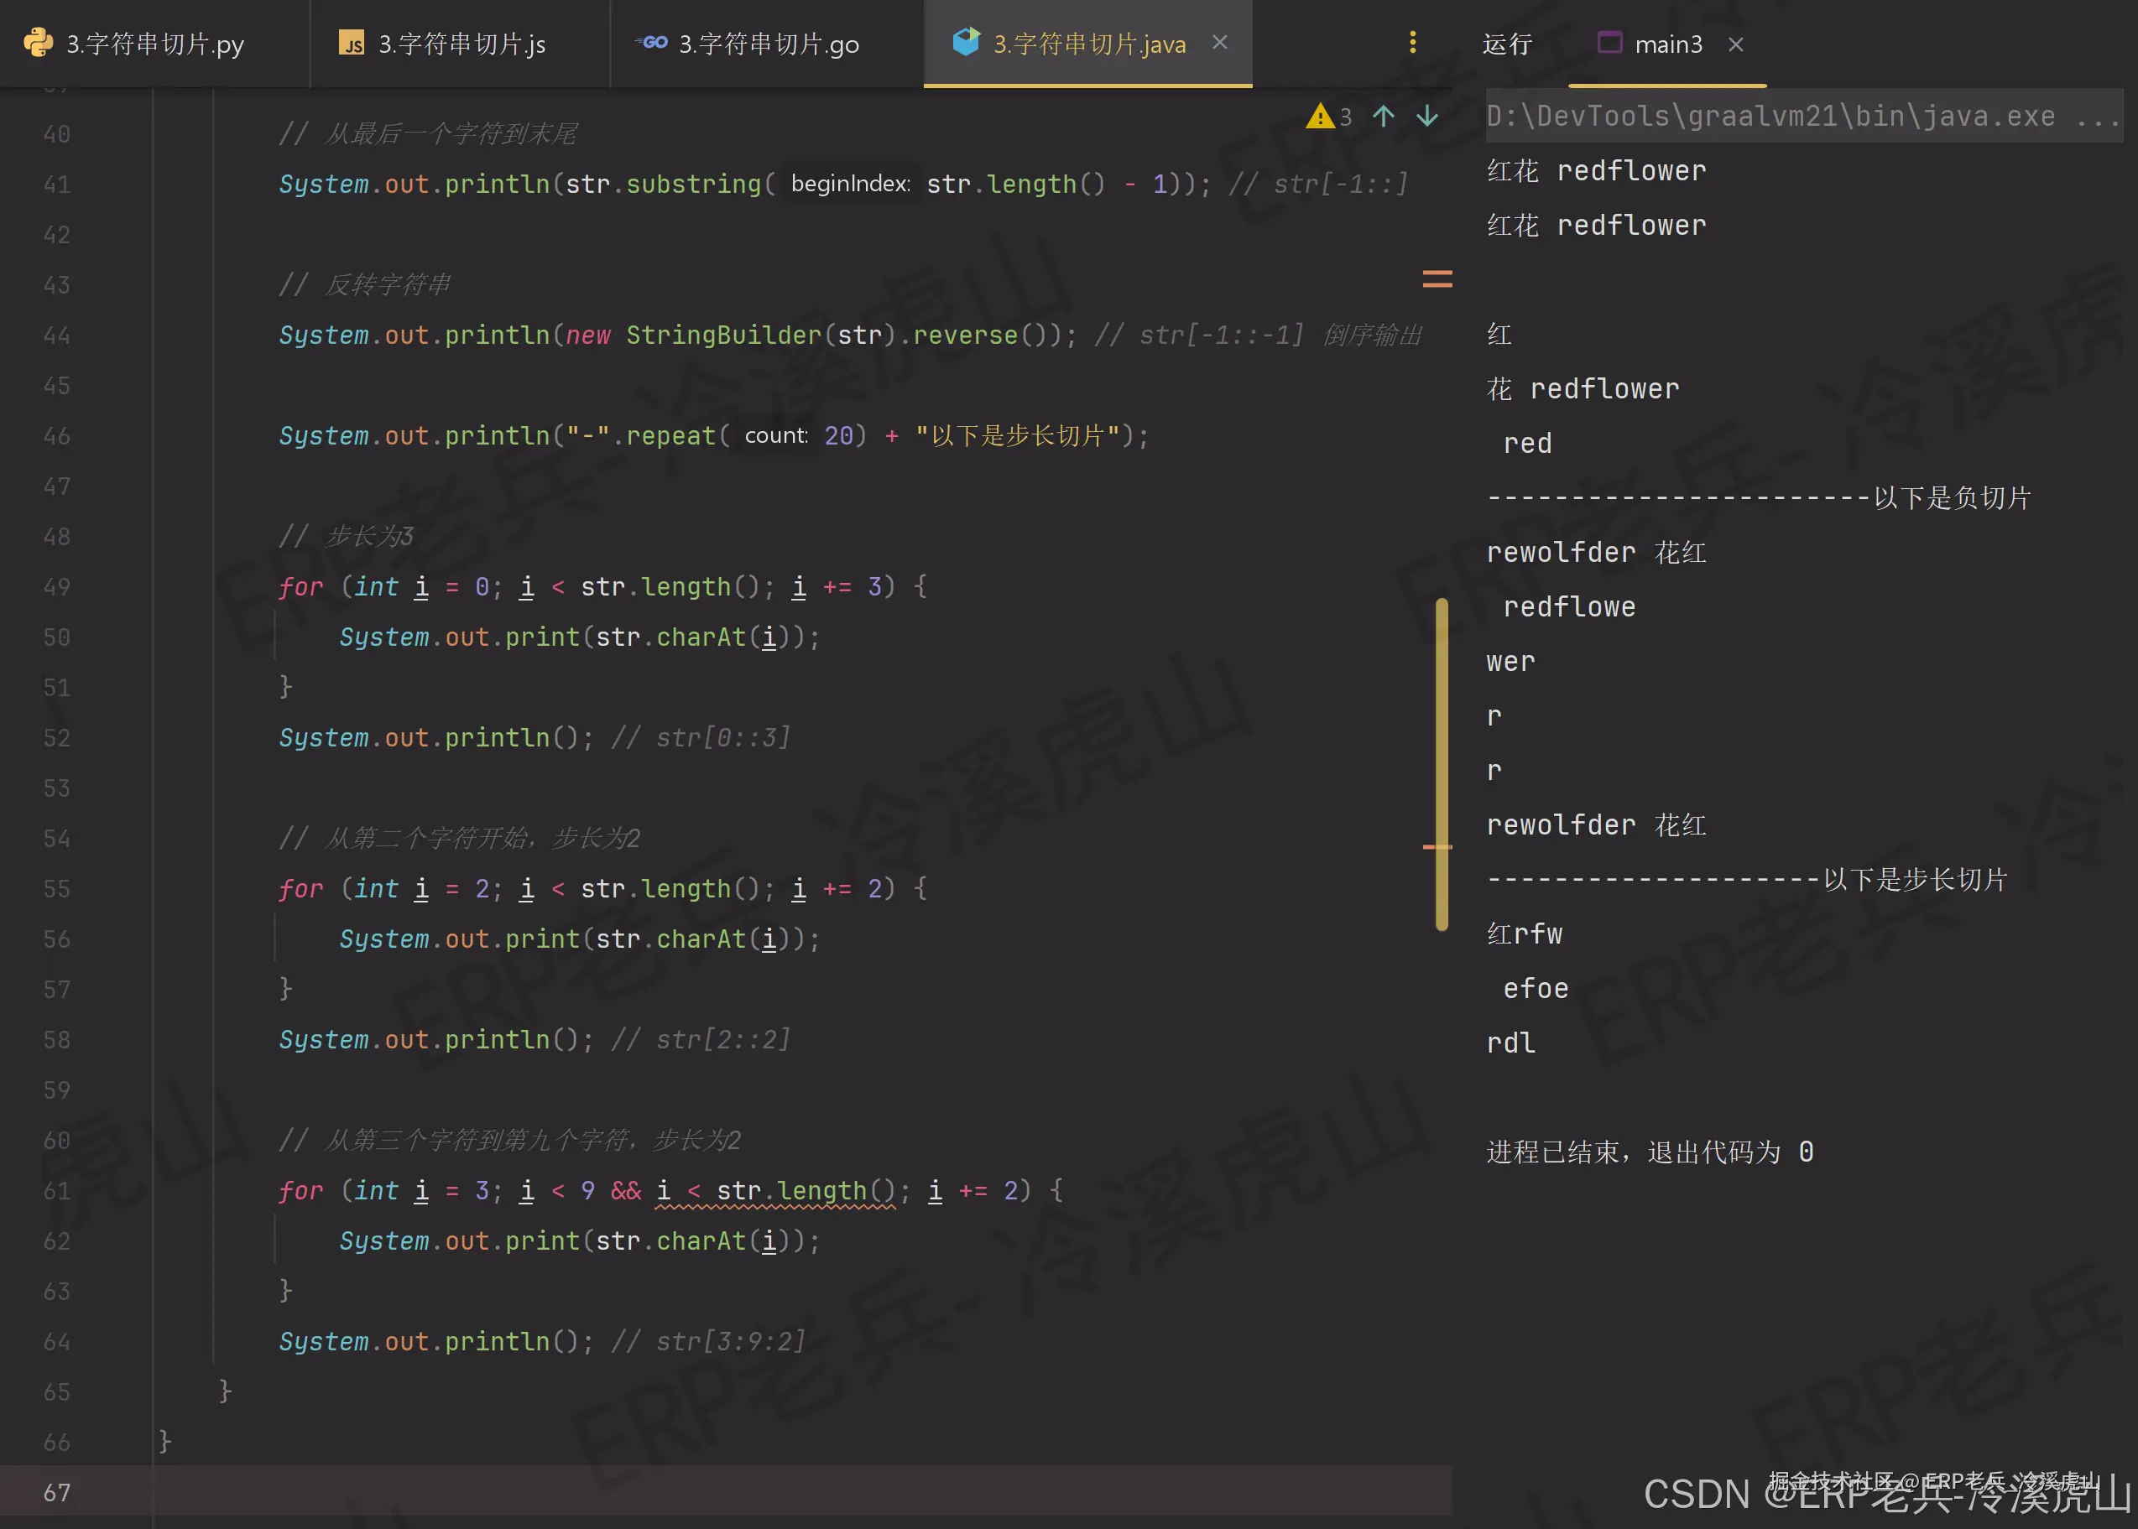2138x1529 pixels.
Task: Close the main3 run tab
Action: (1736, 44)
